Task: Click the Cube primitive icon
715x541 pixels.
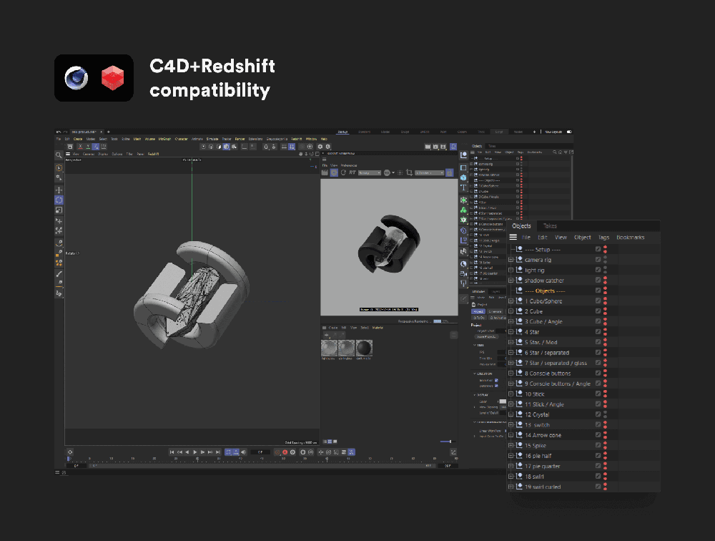Action: pyautogui.click(x=463, y=177)
